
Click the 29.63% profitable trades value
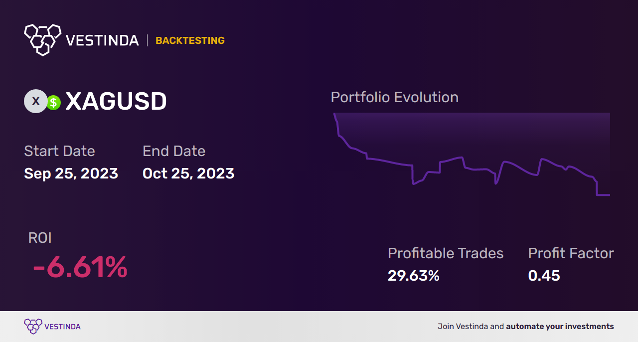414,276
